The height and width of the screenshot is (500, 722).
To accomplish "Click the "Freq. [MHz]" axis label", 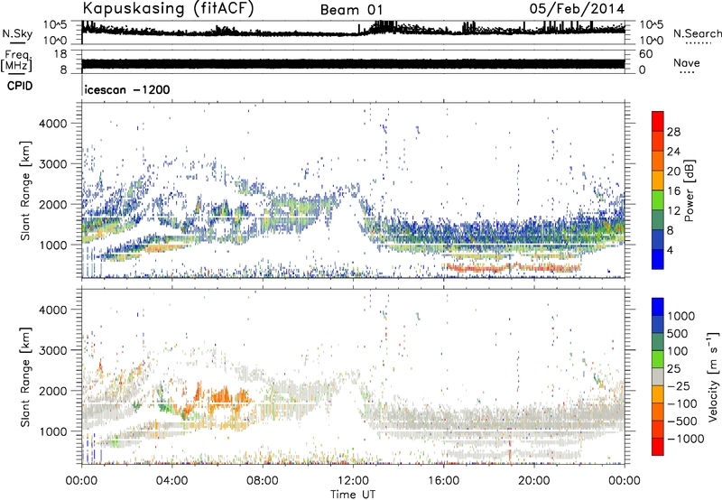I will click(x=16, y=61).
